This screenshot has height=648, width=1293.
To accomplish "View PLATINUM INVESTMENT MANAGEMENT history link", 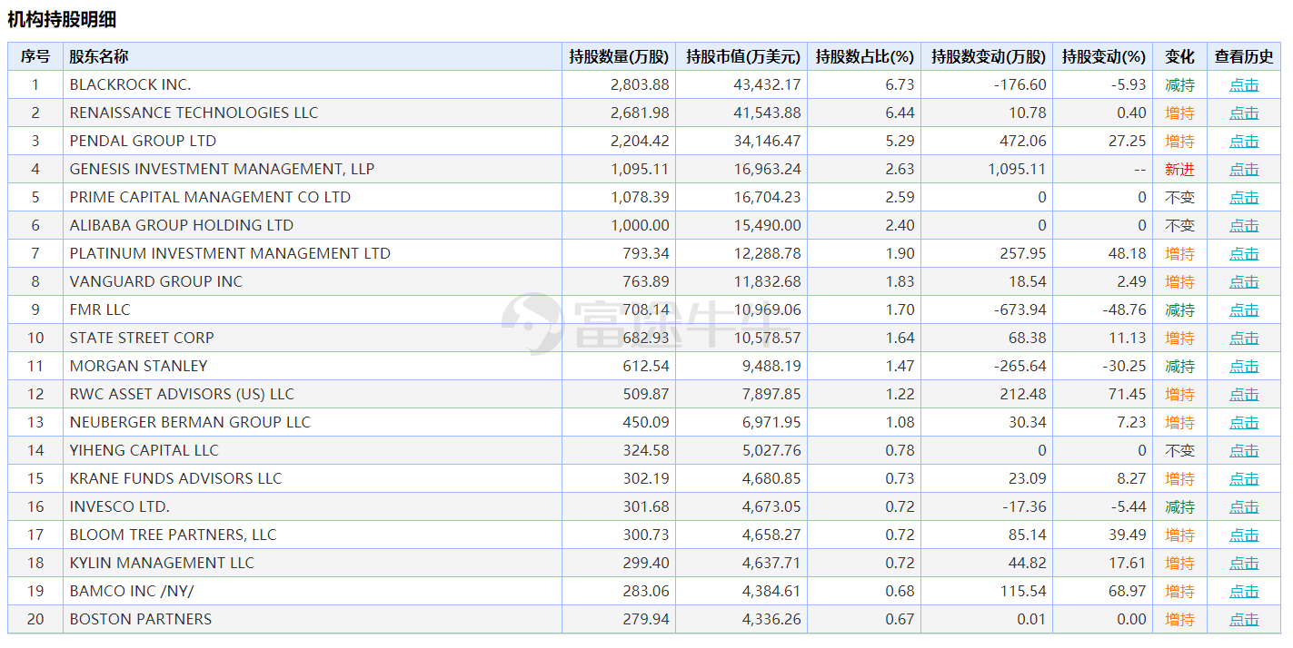I will tap(1244, 254).
